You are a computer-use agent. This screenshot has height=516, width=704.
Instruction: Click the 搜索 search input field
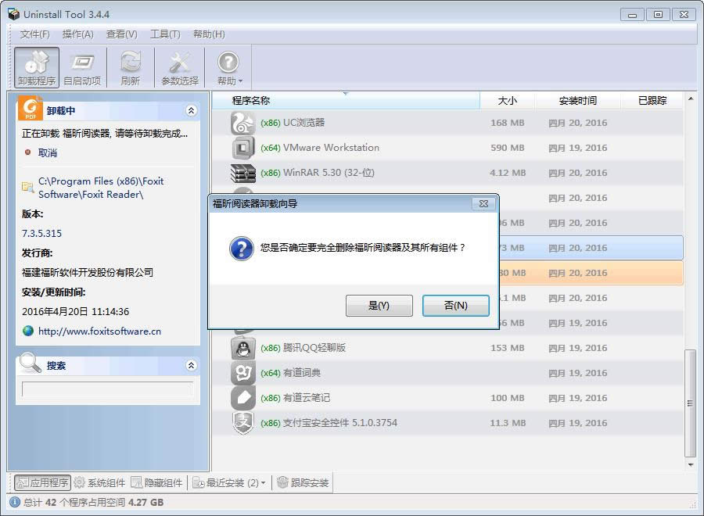point(107,389)
